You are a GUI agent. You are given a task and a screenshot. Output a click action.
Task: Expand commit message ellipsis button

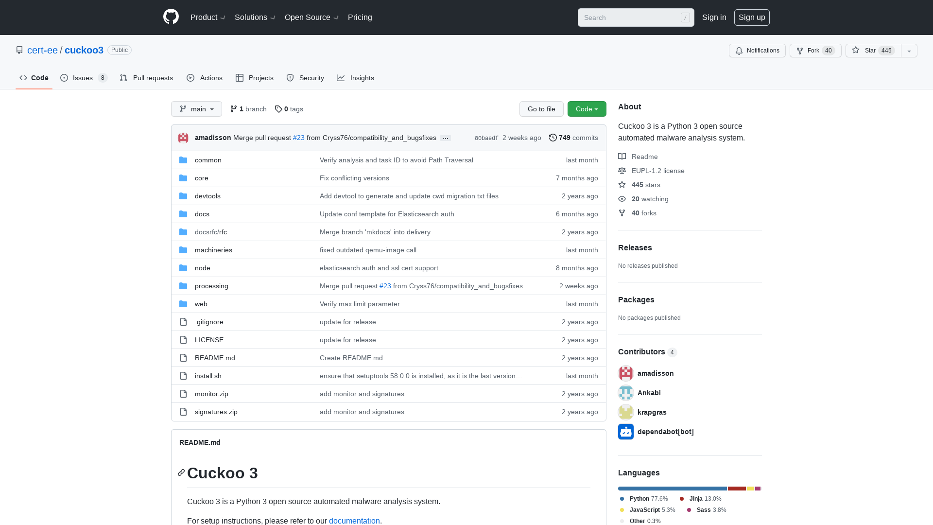pyautogui.click(x=446, y=138)
